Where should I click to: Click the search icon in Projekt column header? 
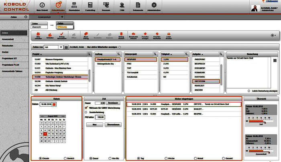coord(89,54)
